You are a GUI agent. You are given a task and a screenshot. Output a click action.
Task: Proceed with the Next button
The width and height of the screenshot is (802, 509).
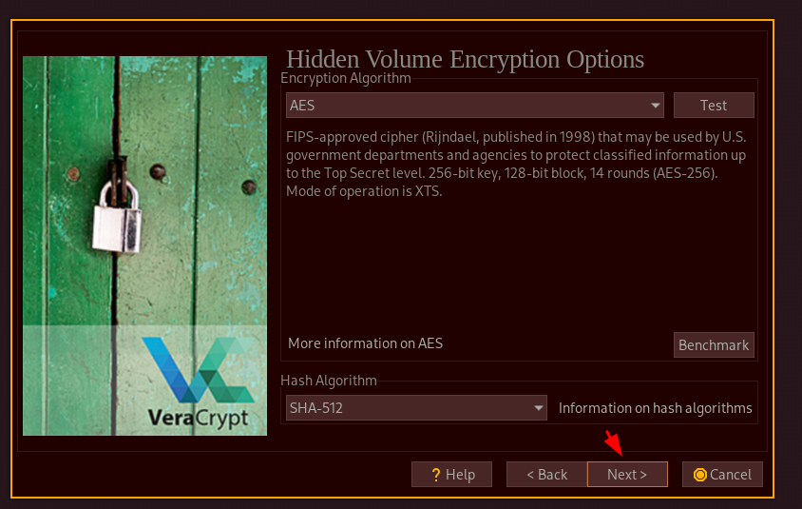[627, 475]
